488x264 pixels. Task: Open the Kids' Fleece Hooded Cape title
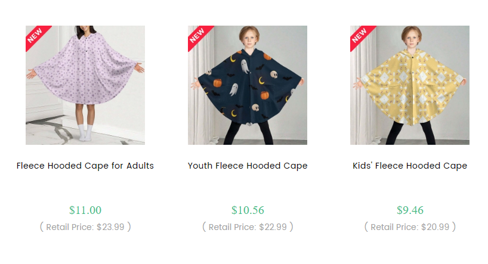(x=410, y=166)
